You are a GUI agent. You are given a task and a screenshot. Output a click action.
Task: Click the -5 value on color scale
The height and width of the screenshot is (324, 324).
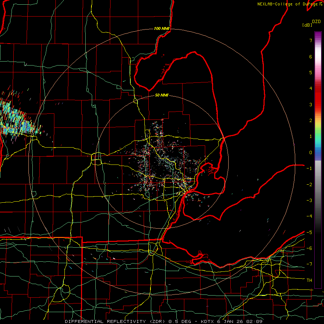pos(309,233)
